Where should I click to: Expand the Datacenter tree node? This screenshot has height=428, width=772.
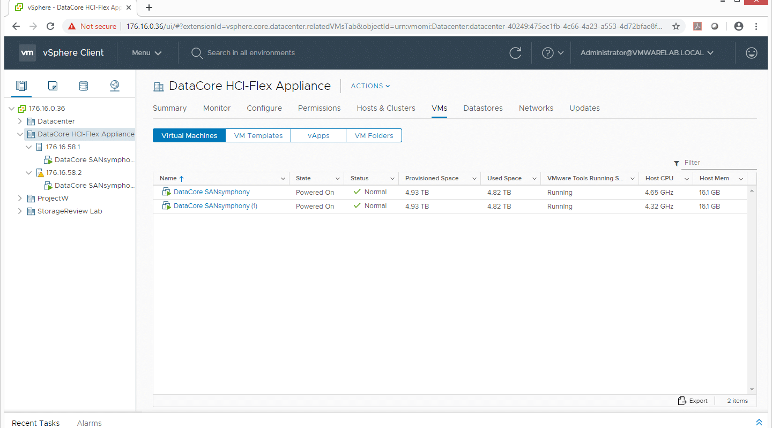pyautogui.click(x=20, y=121)
